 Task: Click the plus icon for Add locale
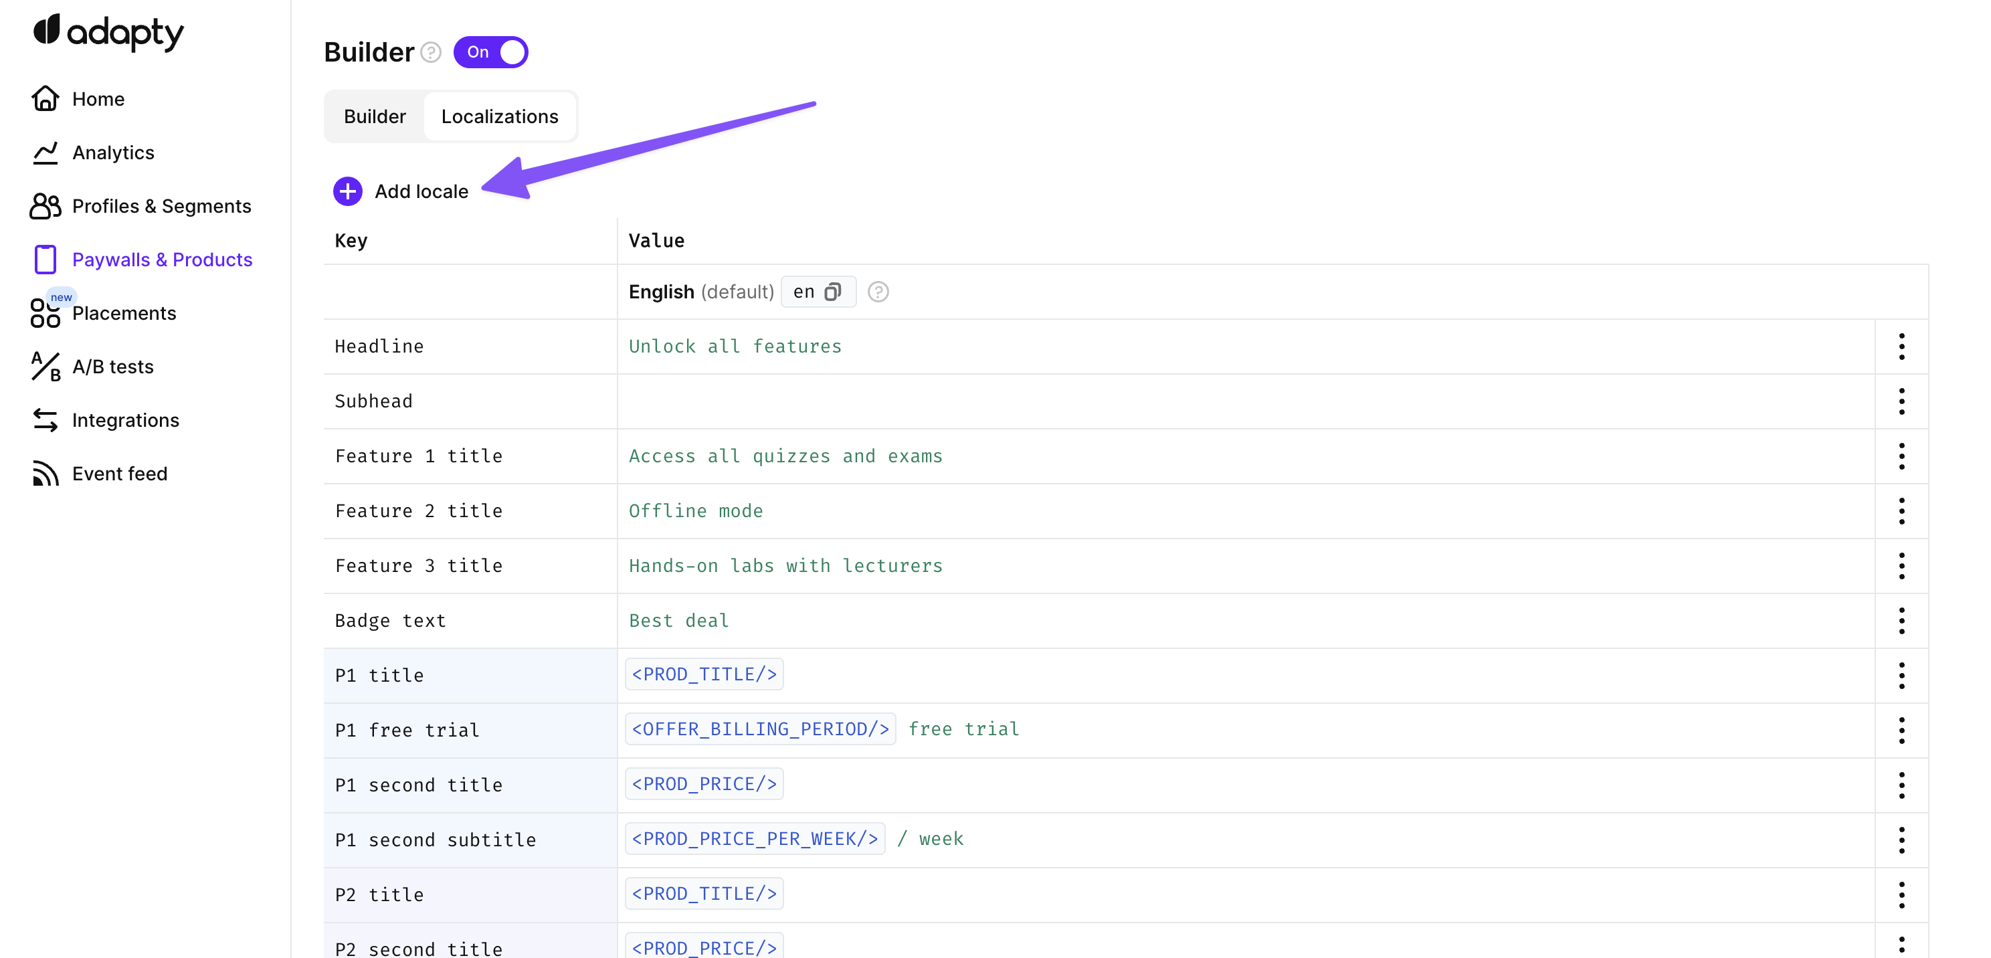point(348,191)
